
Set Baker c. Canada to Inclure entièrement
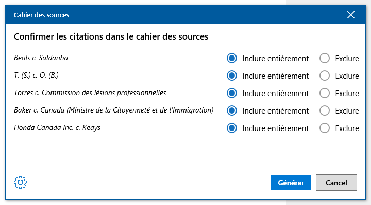[x=232, y=110]
